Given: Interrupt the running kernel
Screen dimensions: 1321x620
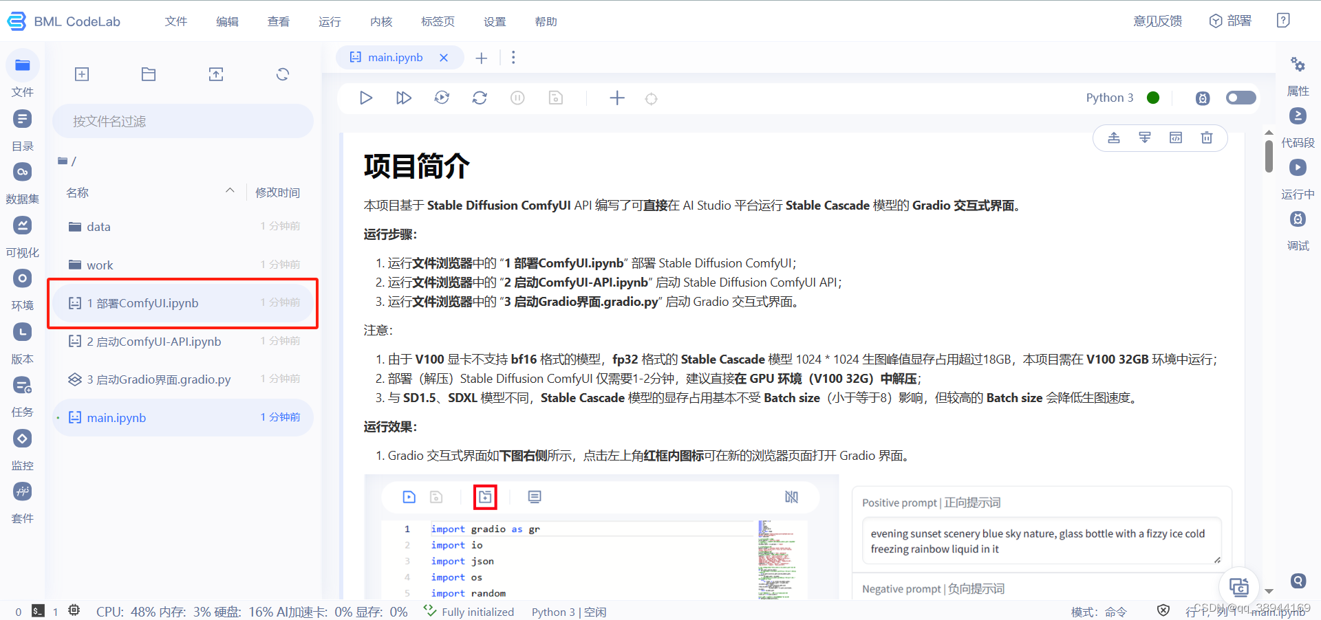Looking at the screenshot, I should 517,98.
